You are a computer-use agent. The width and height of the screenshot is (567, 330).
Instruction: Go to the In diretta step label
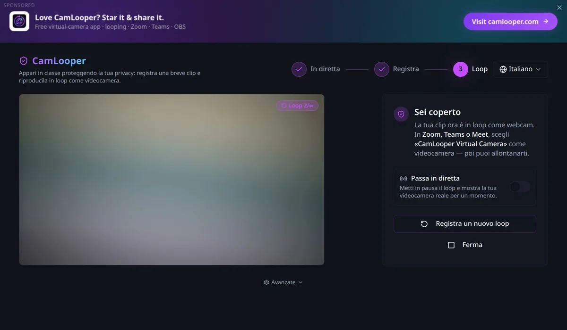[325, 69]
